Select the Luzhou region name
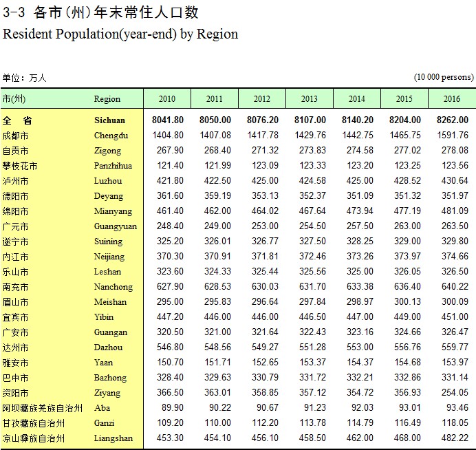 tap(108, 181)
